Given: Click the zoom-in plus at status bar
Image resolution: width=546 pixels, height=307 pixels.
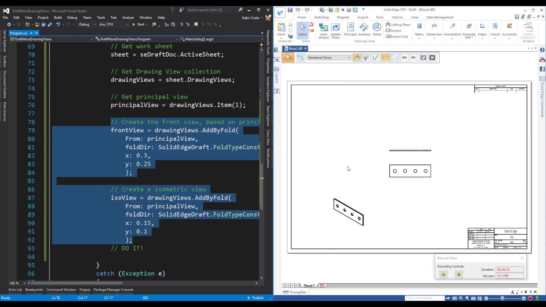Looking at the screenshot, I should click(x=524, y=298).
